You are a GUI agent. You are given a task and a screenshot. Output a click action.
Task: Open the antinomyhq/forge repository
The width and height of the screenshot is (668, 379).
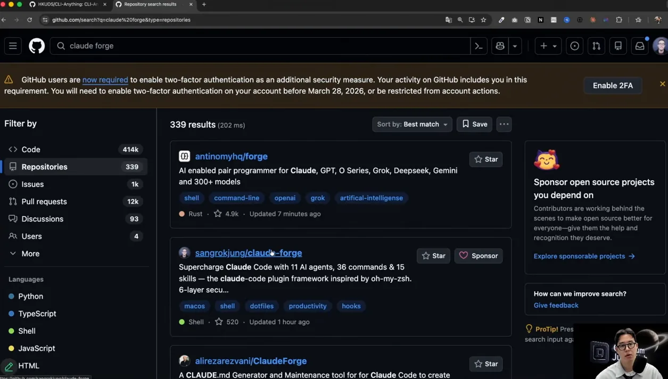[231, 156]
